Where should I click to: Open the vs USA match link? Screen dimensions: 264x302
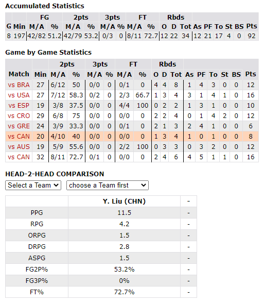19,95
